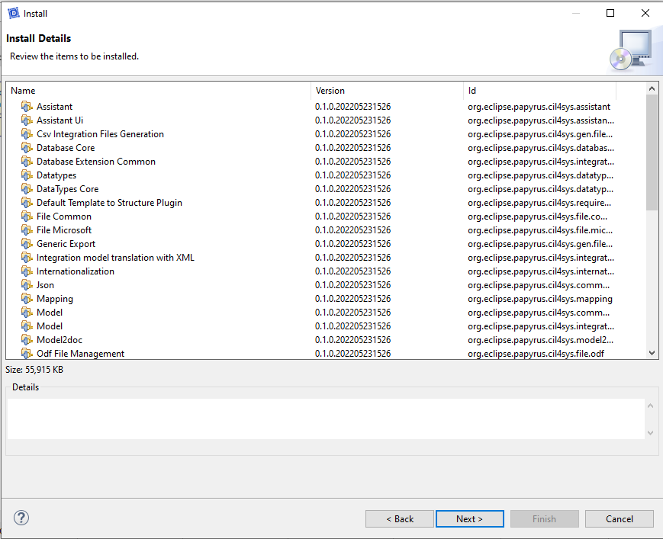This screenshot has width=663, height=539.
Task: Click the plugin icon beside Assistant
Action: [x=27, y=107]
